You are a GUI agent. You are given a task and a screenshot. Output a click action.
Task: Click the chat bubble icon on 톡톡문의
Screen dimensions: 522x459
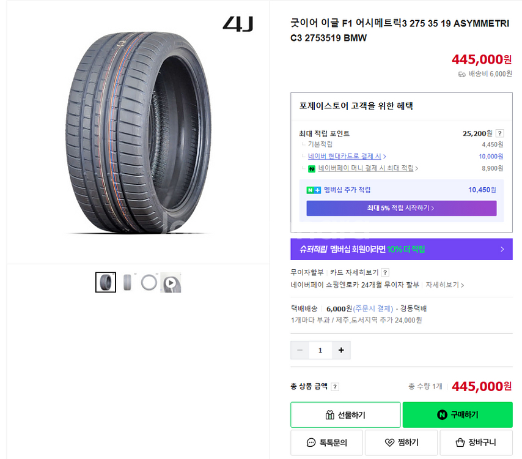(311, 442)
